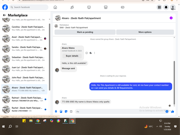Open the weather widget showing 10°C

coord(149,126)
